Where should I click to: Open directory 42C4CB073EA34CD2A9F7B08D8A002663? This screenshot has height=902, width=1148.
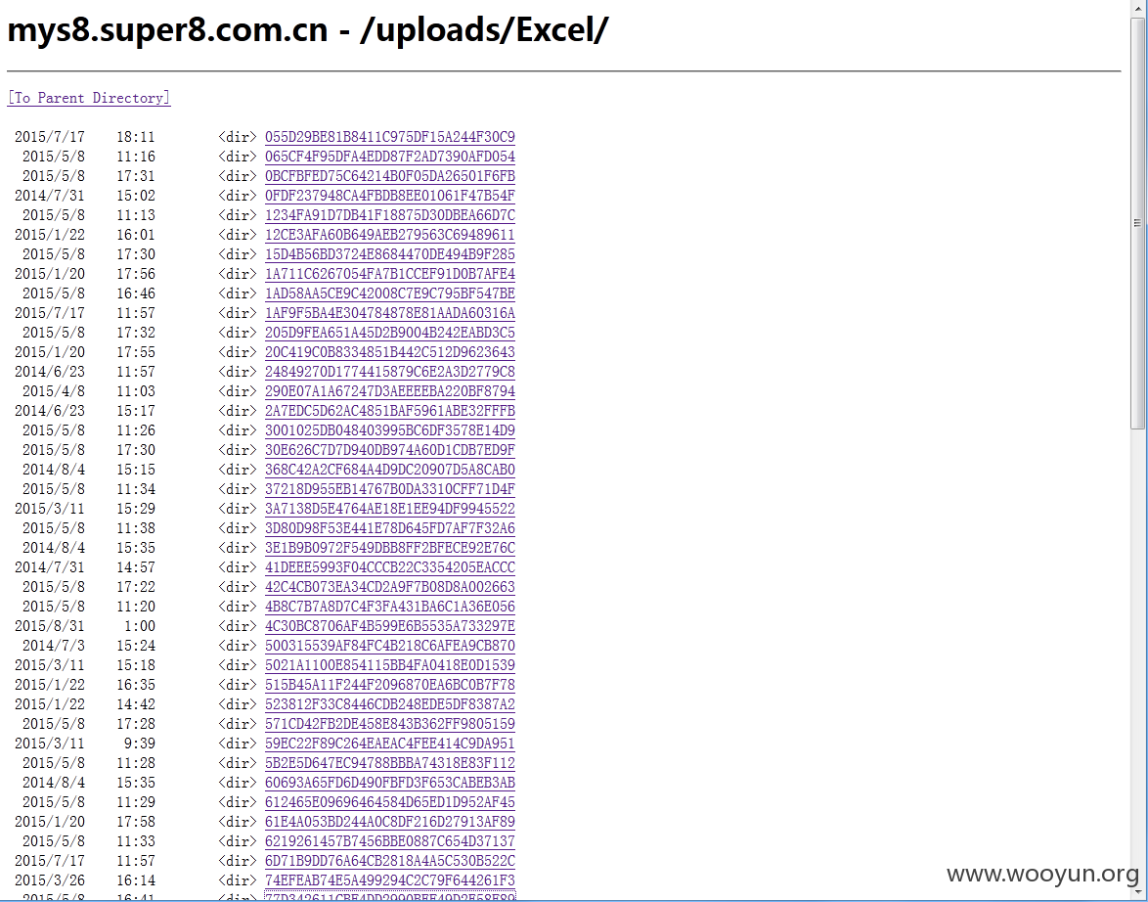click(x=389, y=587)
